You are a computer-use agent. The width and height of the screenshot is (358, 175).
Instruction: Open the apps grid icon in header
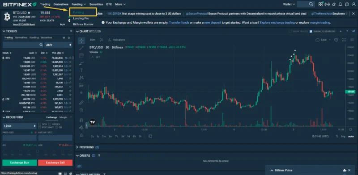tap(320, 4)
